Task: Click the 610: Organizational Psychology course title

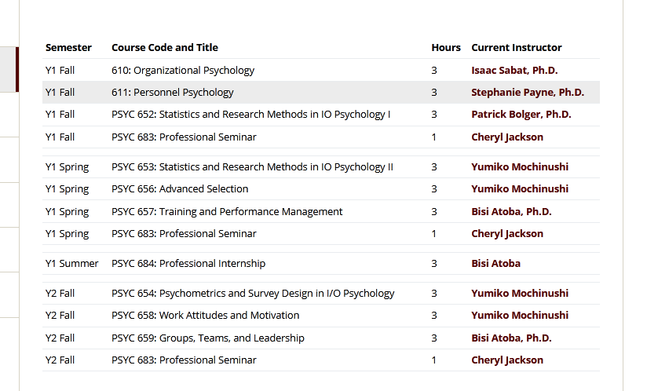Action: coord(183,71)
